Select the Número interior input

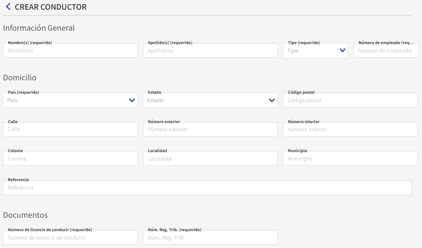(x=350, y=129)
